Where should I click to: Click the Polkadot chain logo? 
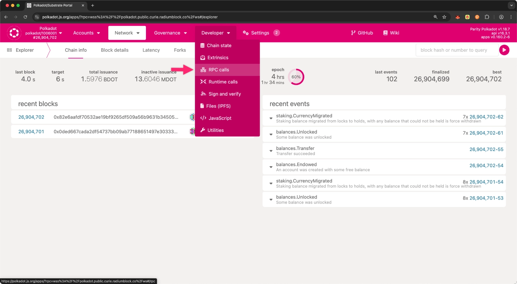point(14,33)
